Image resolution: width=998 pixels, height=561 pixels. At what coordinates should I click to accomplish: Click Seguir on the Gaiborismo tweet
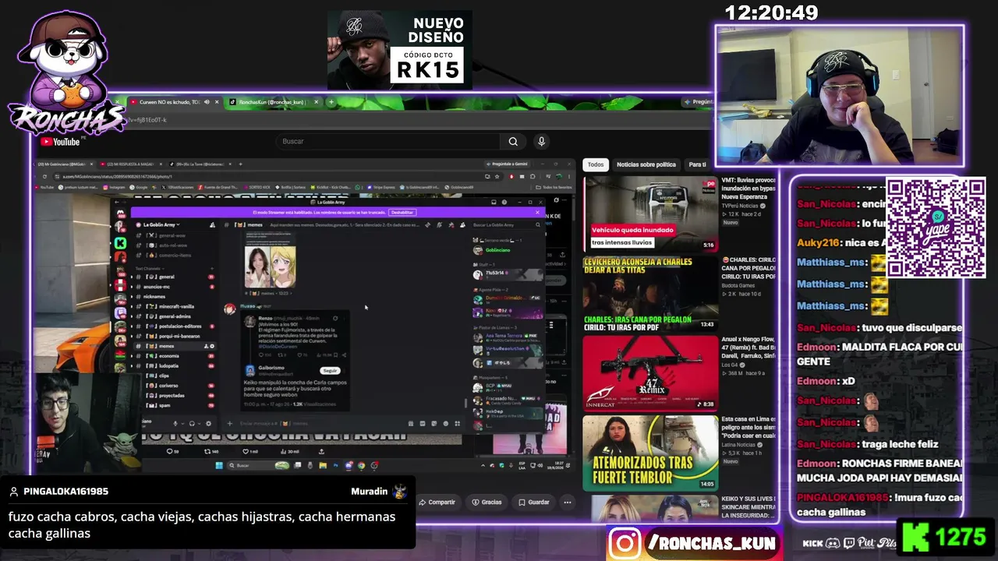click(330, 371)
